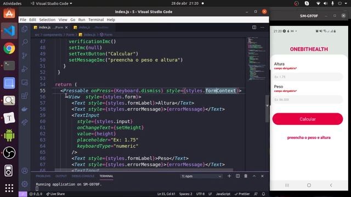Image resolution: width=351 pixels, height=197 pixels.
Task: Open Source Control view in activity bar
Action: tap(25, 55)
